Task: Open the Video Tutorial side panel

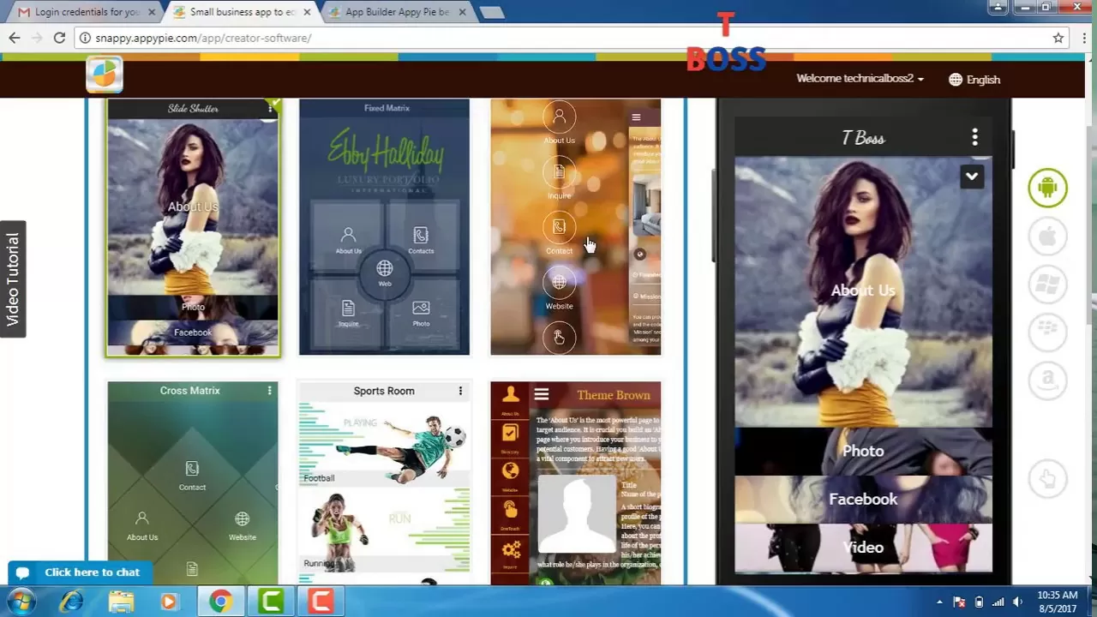Action: point(13,279)
